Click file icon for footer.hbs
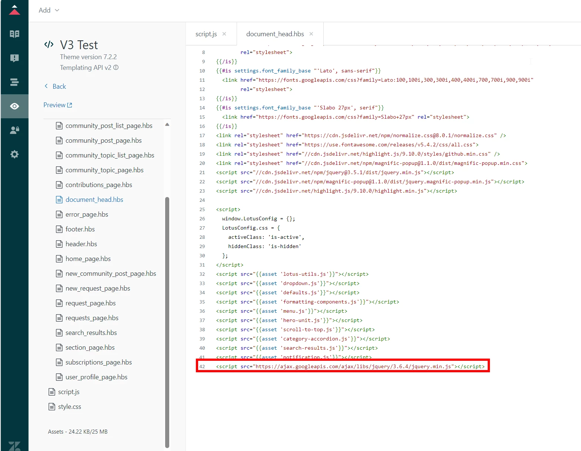Screen dimensions: 581x451 (x=59, y=229)
